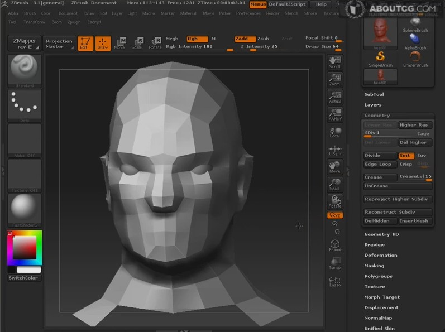This screenshot has height=332, width=445.
Task: Open the Zplugin menu
Action: (74, 22)
